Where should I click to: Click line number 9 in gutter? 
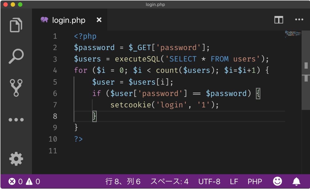[x=55, y=127]
